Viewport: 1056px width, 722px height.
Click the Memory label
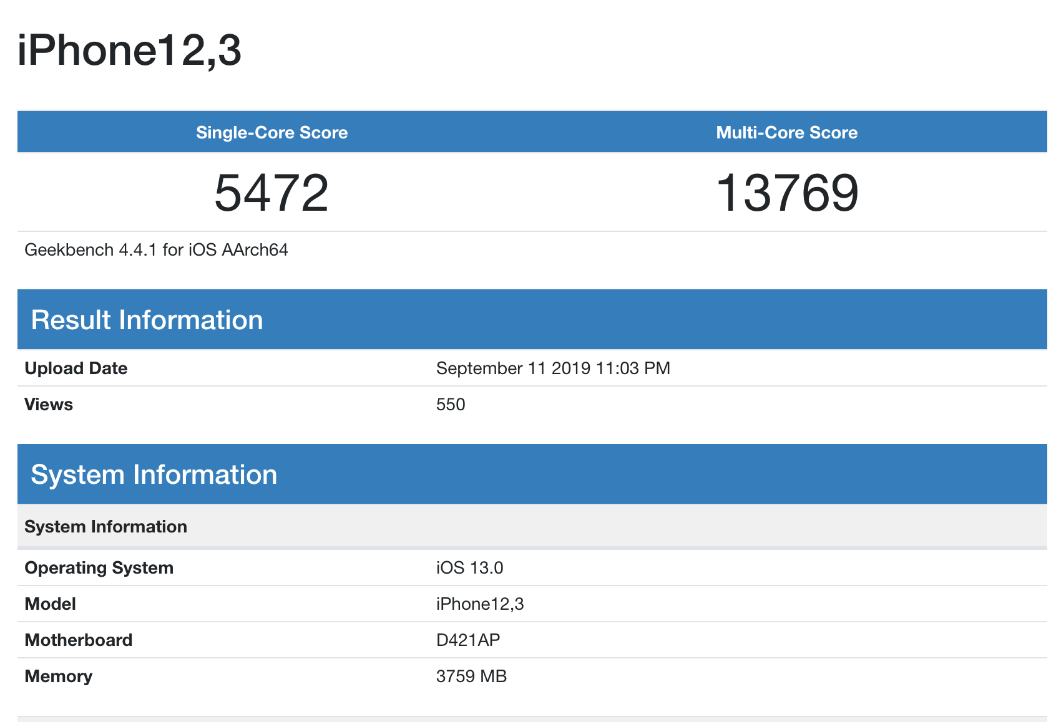[58, 676]
